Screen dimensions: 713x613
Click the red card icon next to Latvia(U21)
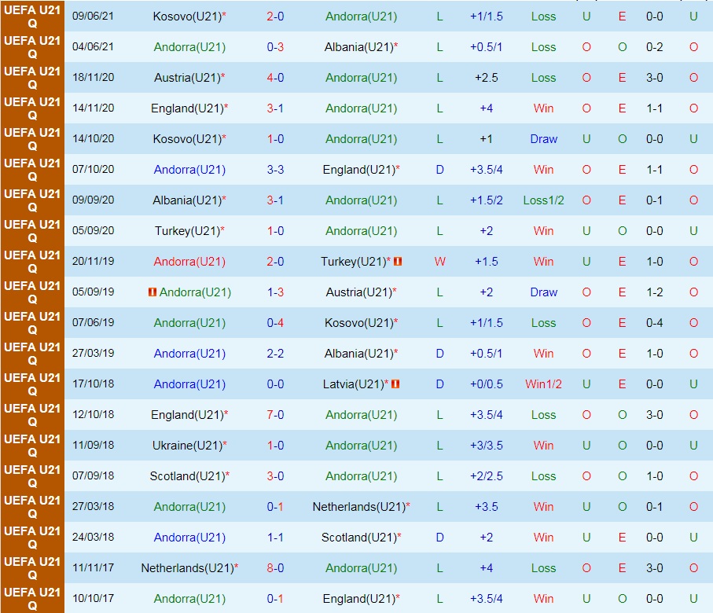coord(395,384)
